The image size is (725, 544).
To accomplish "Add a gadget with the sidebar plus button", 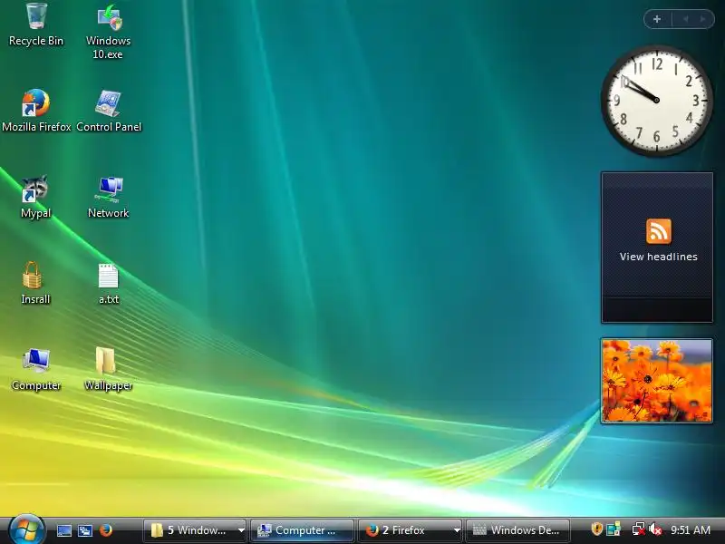I will (657, 19).
